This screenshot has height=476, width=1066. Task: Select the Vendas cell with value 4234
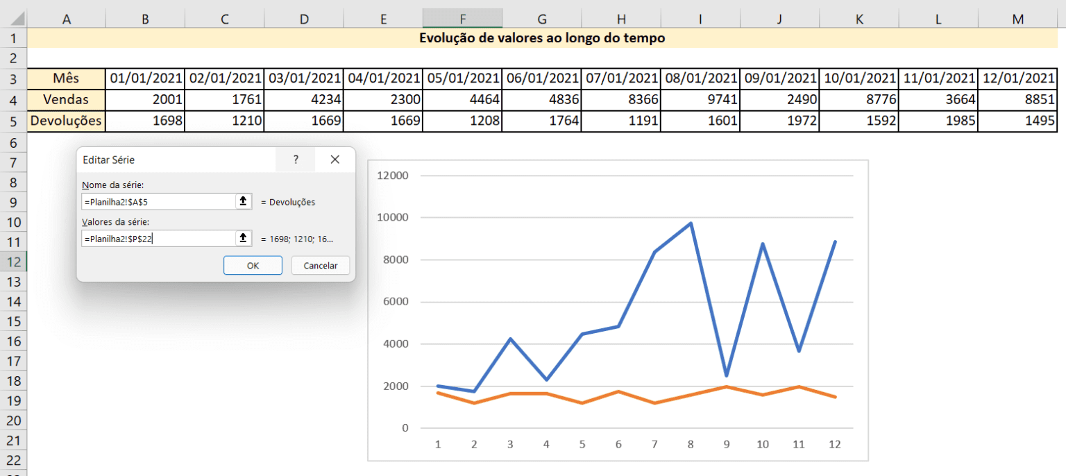point(304,99)
